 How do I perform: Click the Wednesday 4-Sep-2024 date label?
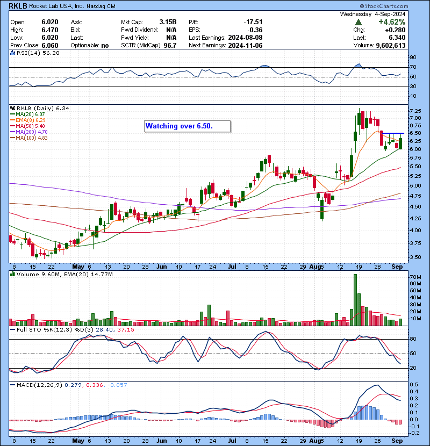(372, 14)
